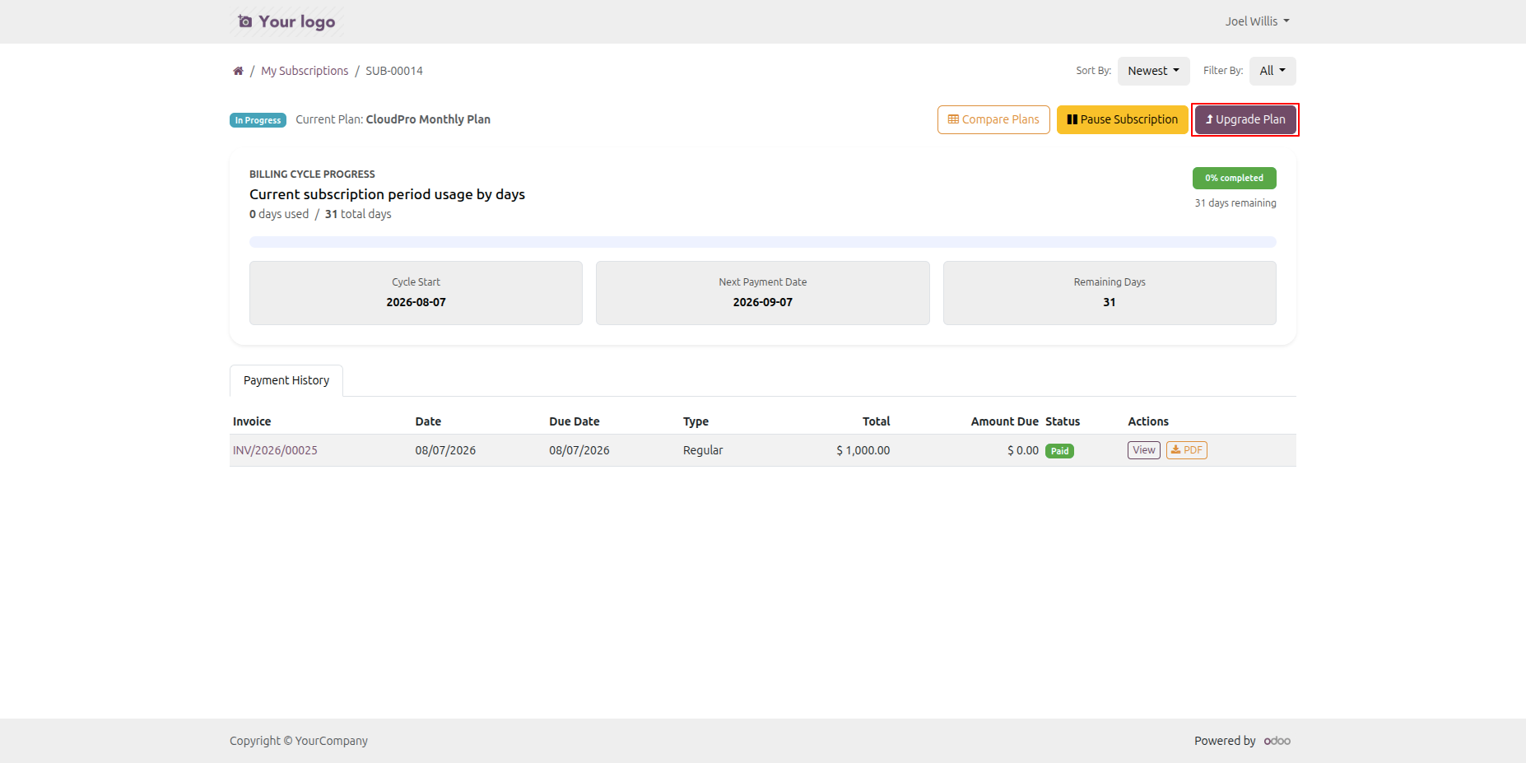Download invoice PDF with the download icon
Image resolution: width=1526 pixels, height=763 pixels.
point(1187,450)
